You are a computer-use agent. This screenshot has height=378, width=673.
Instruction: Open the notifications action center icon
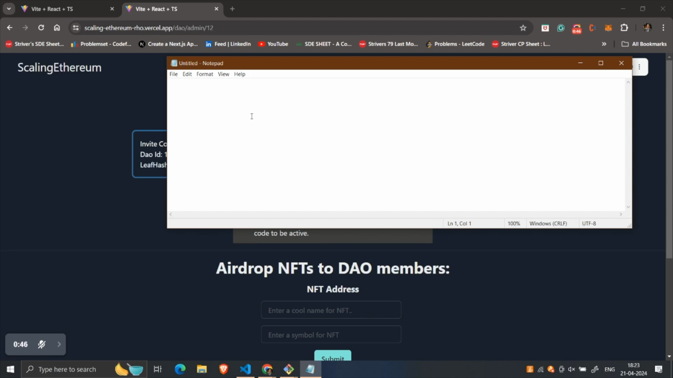[x=659, y=369]
